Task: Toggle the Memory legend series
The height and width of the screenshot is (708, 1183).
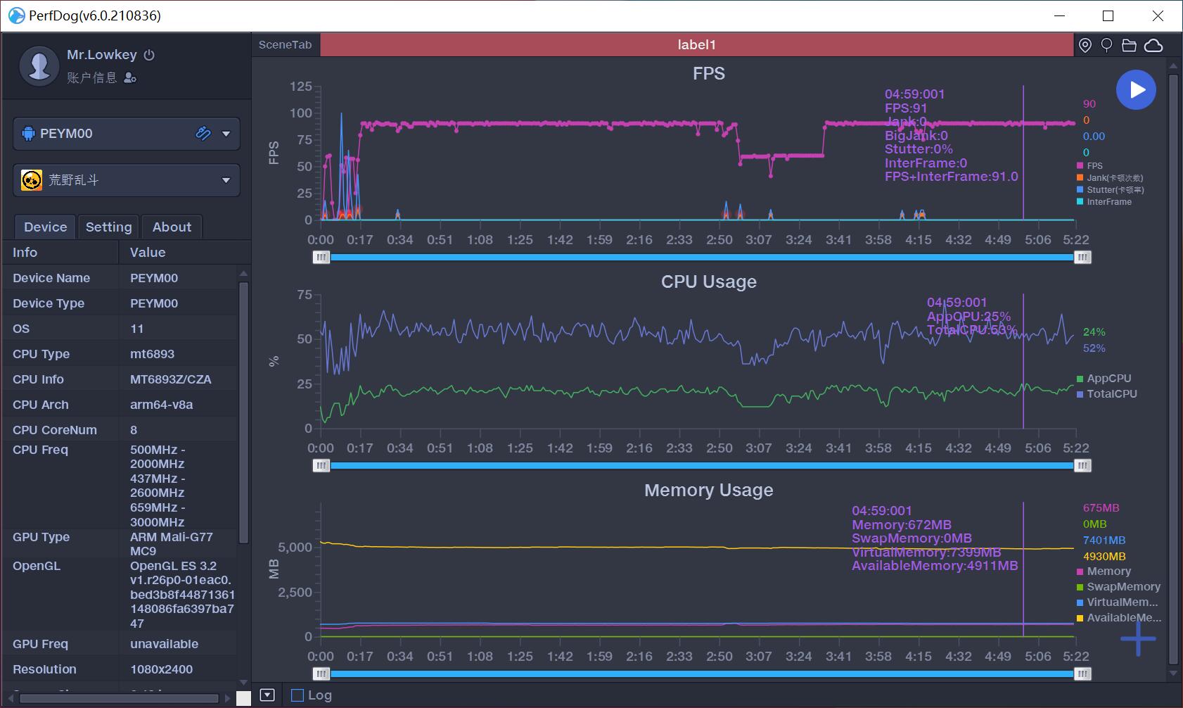Action: click(1104, 571)
